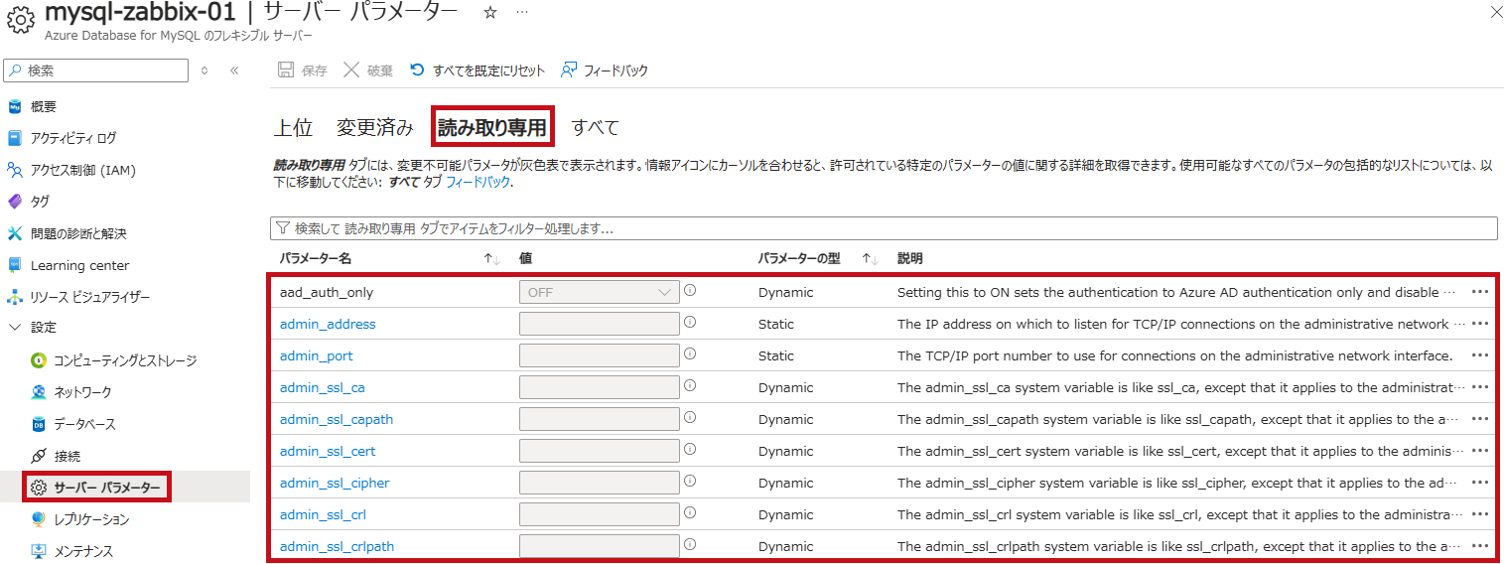Click the aad_auth_only parameter name
This screenshot has width=1504, height=564.
pyautogui.click(x=327, y=292)
